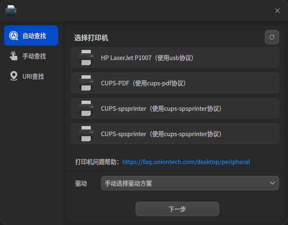Viewport: 288px width, 225px height.
Task: Close the add printer dialog
Action: pyautogui.click(x=277, y=11)
